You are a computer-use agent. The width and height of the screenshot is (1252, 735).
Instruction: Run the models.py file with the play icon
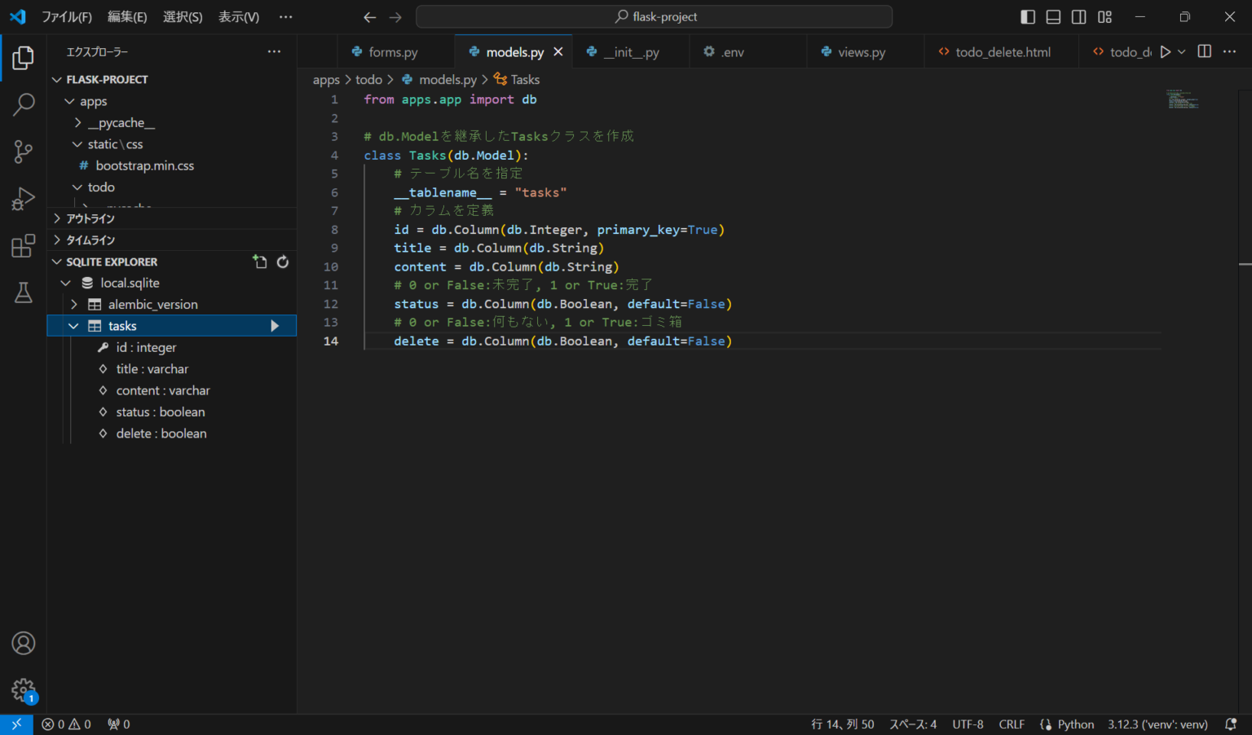click(x=1165, y=51)
